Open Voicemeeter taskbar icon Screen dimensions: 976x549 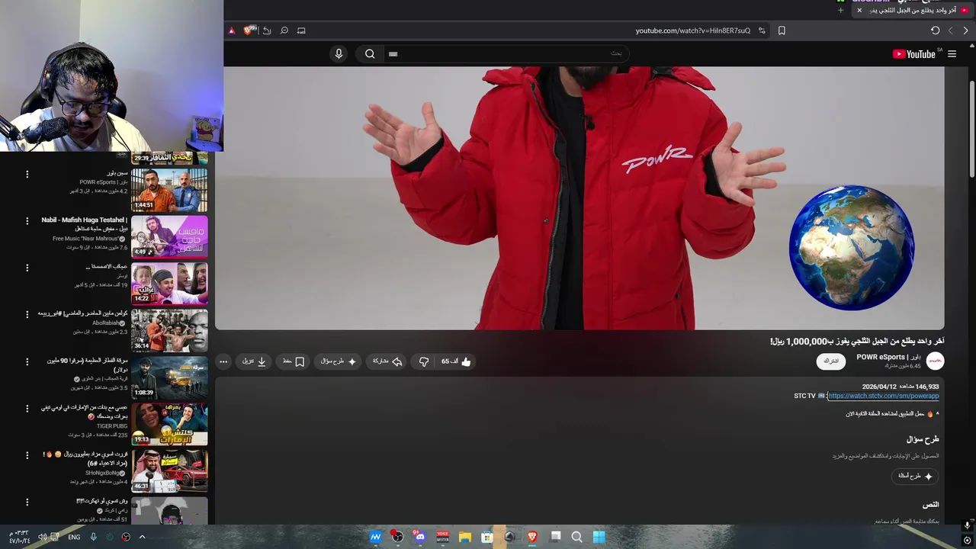[x=442, y=537]
